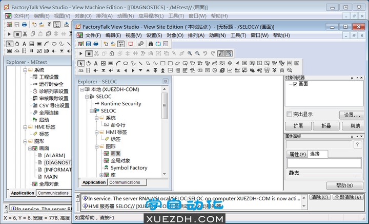Screen dimensions: 369x224
Task: Toggle Explorer view button in Machine Edition toolbar
Action: click(57, 25)
